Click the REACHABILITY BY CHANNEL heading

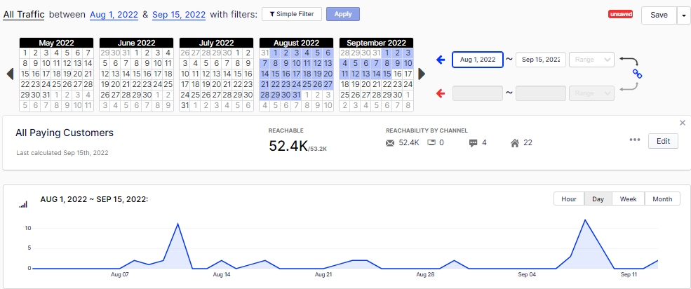(427, 131)
